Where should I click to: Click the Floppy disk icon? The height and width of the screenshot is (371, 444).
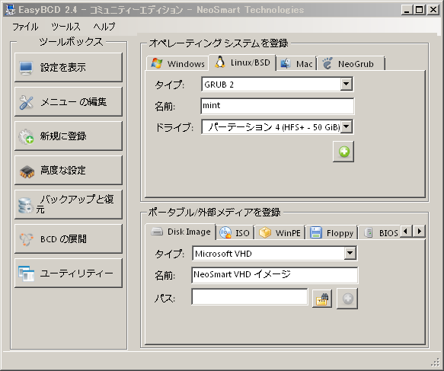click(316, 232)
